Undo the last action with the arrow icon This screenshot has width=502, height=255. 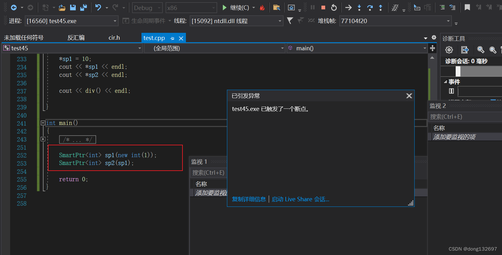[x=98, y=7]
